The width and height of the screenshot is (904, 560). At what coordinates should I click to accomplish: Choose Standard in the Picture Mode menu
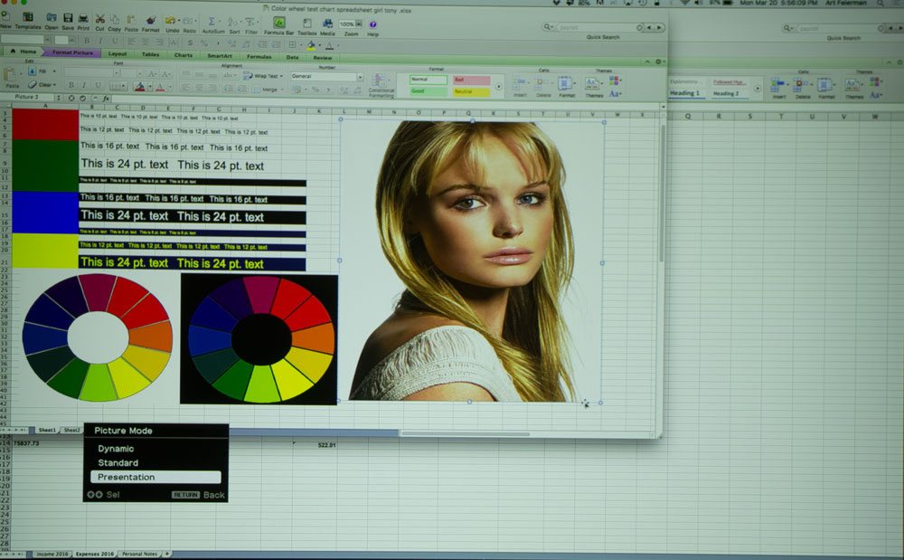118,463
